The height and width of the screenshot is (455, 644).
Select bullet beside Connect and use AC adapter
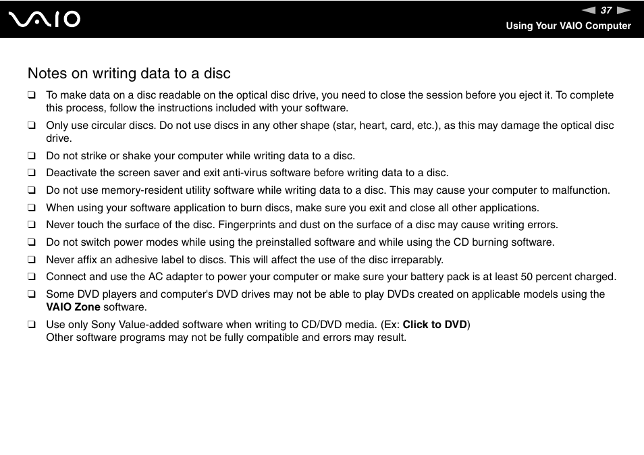point(32,277)
